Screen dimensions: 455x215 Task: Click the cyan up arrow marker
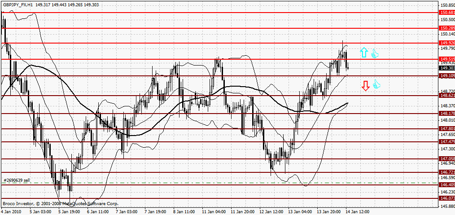364,53
